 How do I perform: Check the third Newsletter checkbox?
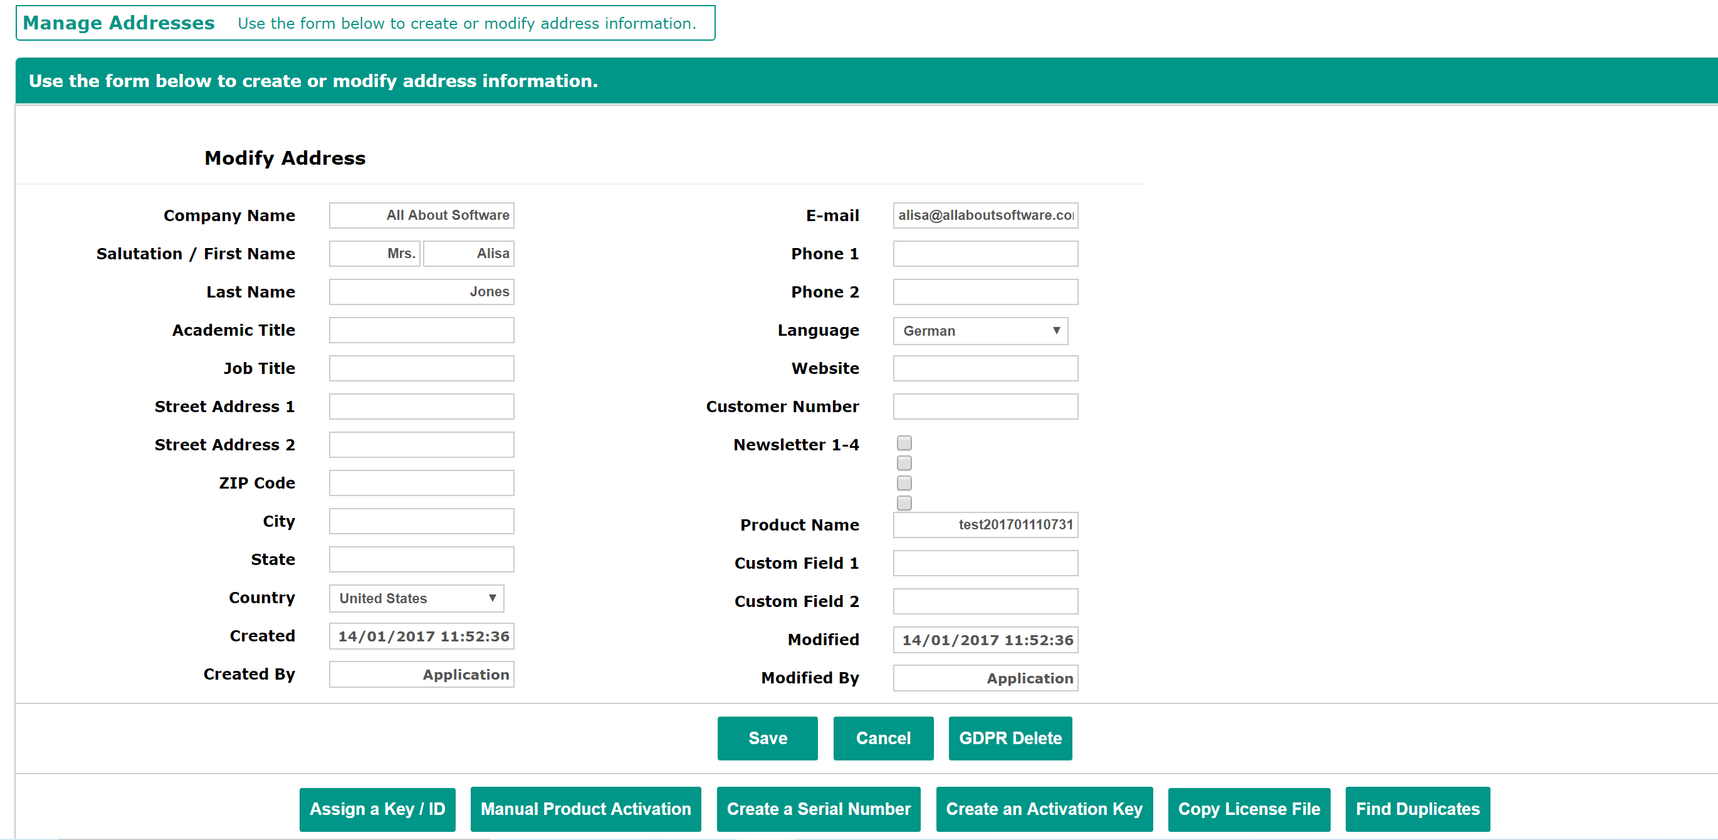[904, 484]
